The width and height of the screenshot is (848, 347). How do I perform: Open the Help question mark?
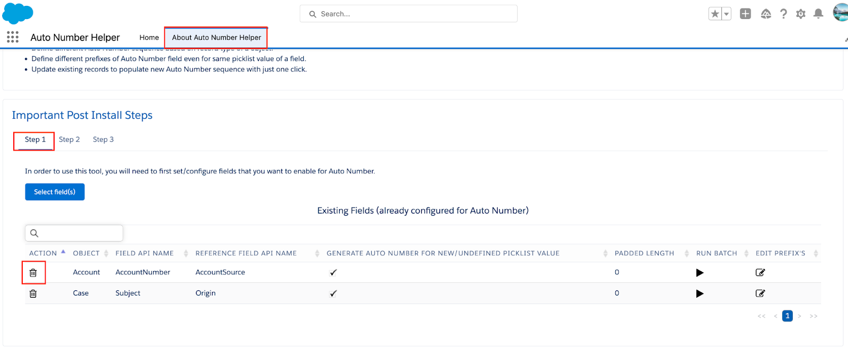[x=783, y=14]
